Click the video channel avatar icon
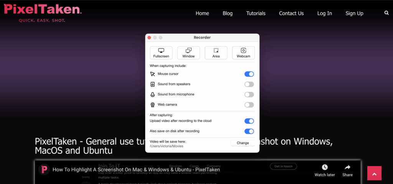 coord(44,170)
